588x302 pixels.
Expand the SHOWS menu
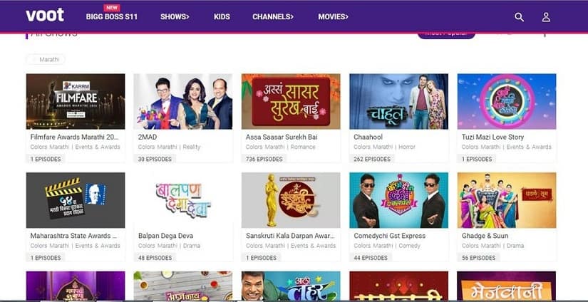tap(175, 17)
